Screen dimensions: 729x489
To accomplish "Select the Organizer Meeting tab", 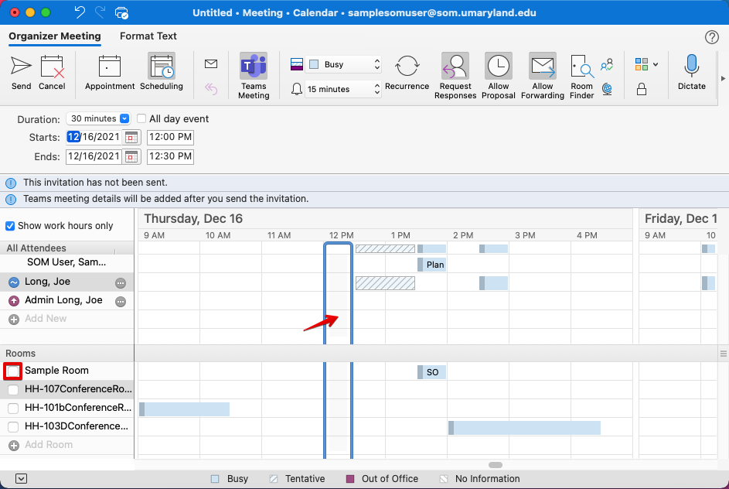I will pyautogui.click(x=55, y=36).
